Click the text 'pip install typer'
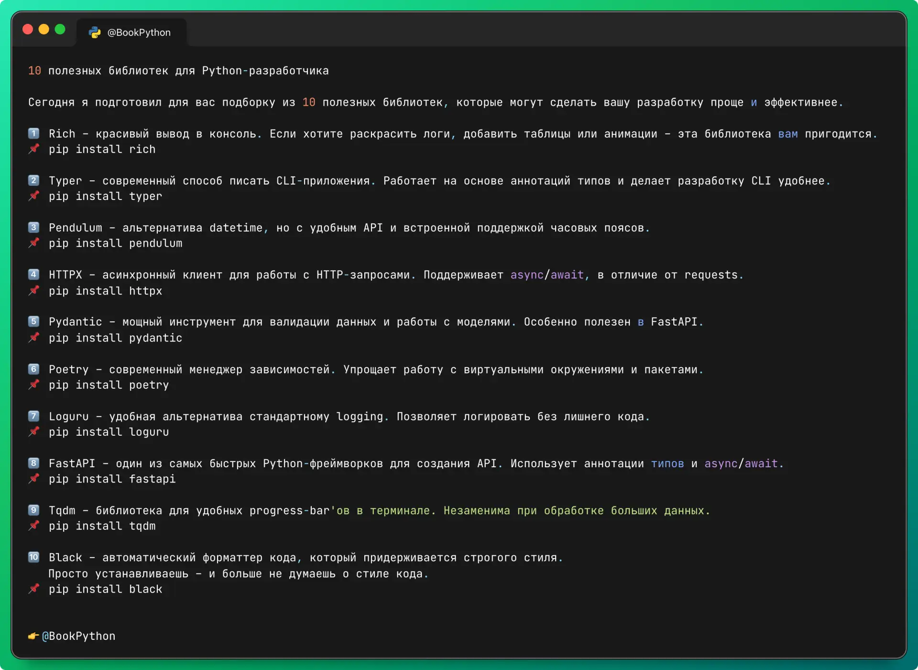 coord(106,196)
